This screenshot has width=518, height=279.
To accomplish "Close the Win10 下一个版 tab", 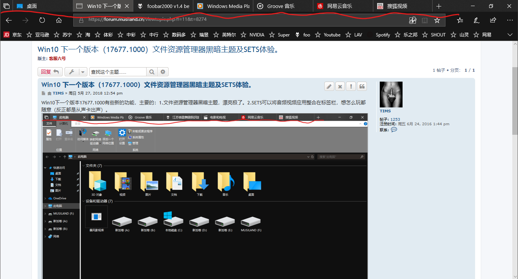I will (127, 6).
